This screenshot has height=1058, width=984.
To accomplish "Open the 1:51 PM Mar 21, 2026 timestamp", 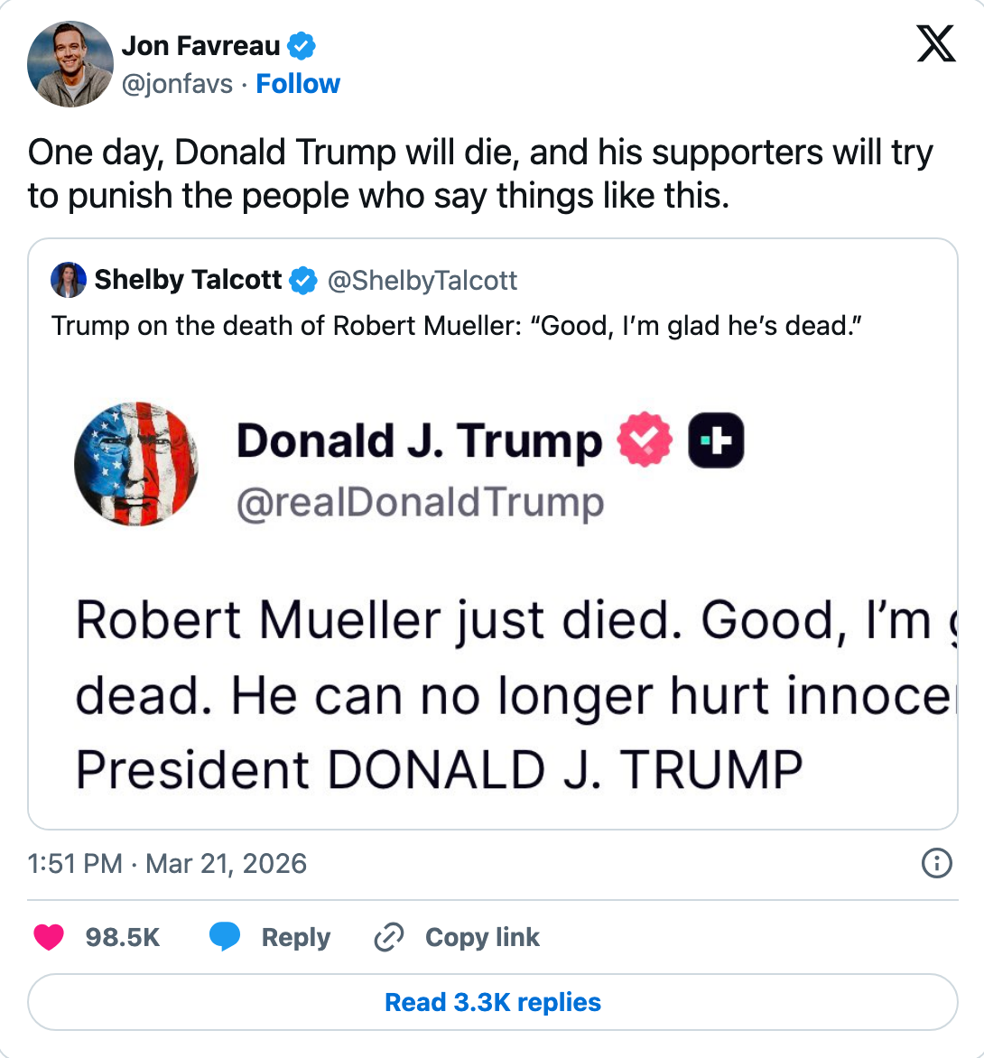I will [168, 864].
